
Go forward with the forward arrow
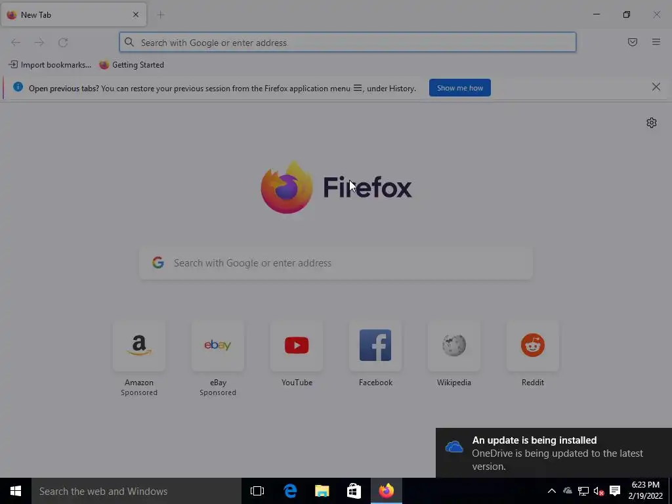pyautogui.click(x=39, y=43)
